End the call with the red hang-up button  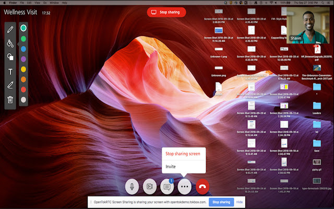202,185
